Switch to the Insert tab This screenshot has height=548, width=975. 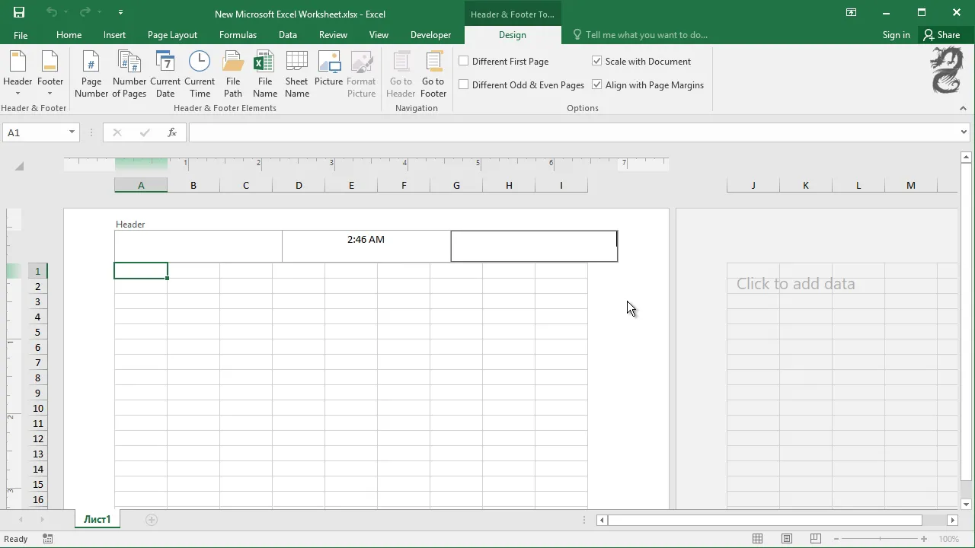[x=114, y=35]
